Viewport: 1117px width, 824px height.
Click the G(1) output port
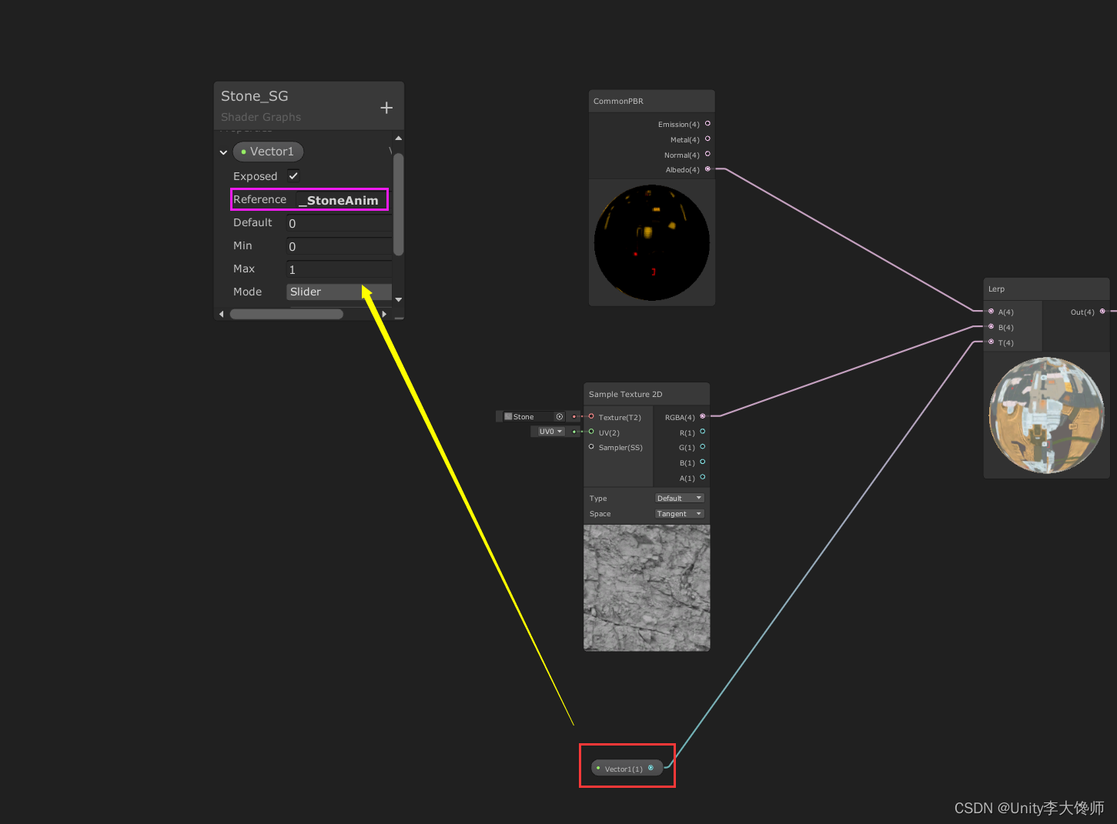coord(702,447)
